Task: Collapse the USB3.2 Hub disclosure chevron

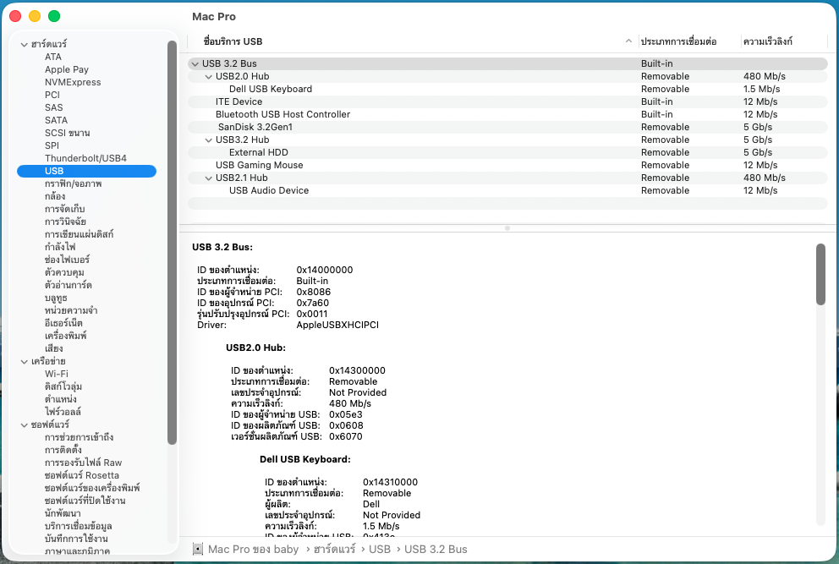Action: click(209, 140)
